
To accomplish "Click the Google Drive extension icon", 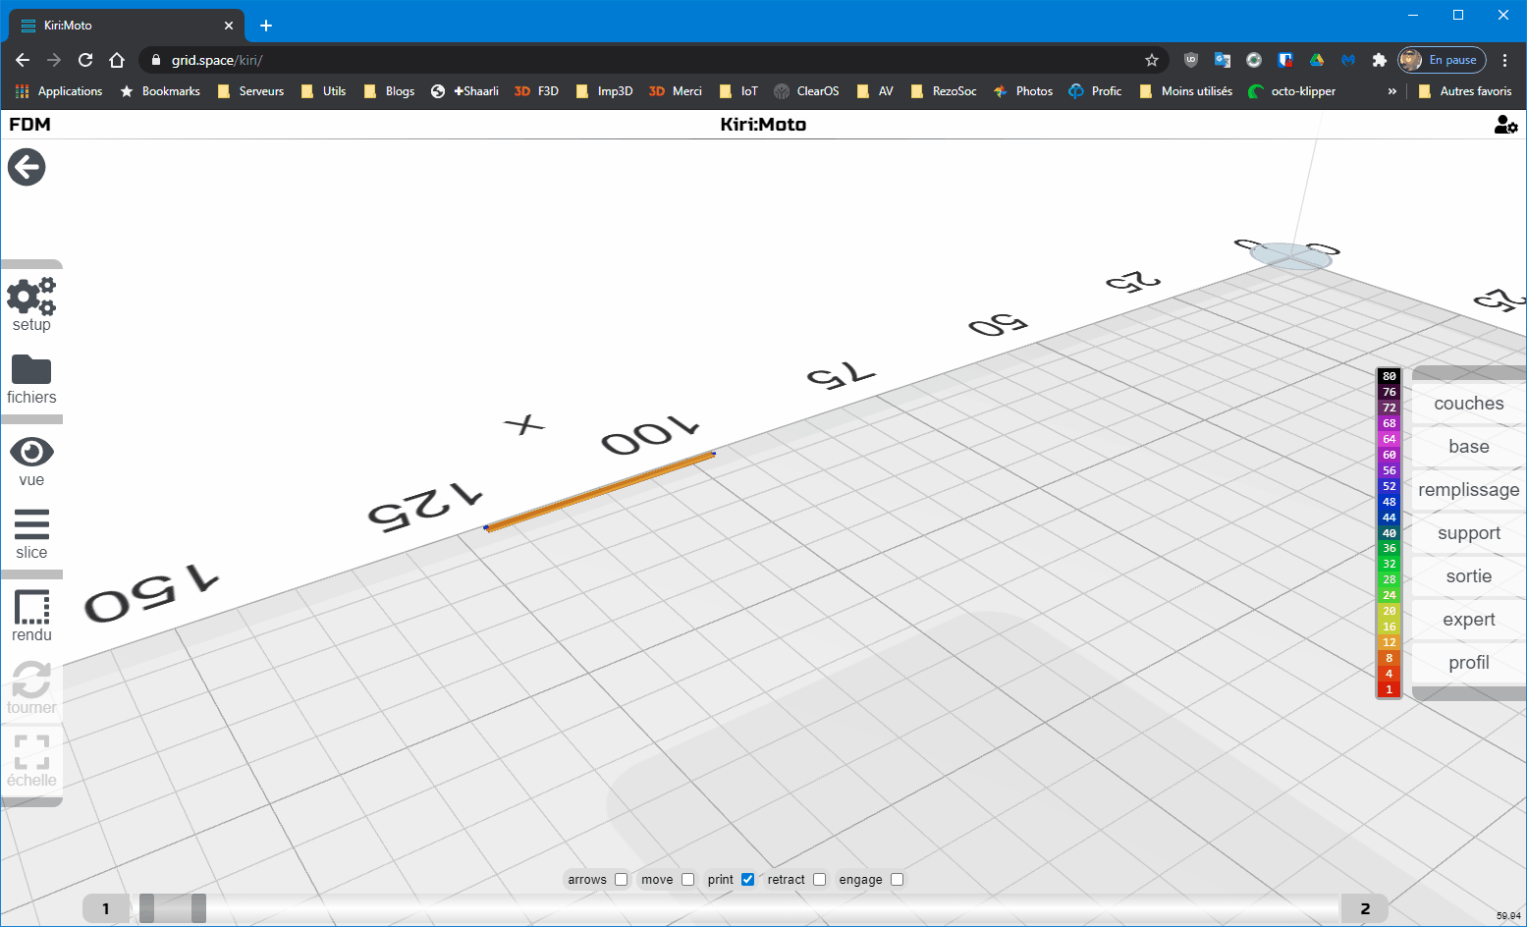I will [x=1317, y=60].
